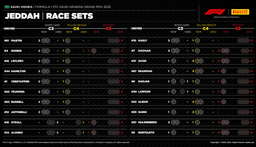Select the #55 Sainz driver row

[x=192, y=112]
